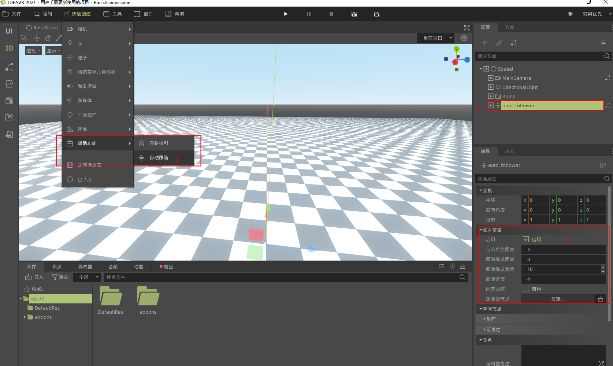
Task: Click in 跟随速度 value field
Action: pyautogui.click(x=563, y=279)
